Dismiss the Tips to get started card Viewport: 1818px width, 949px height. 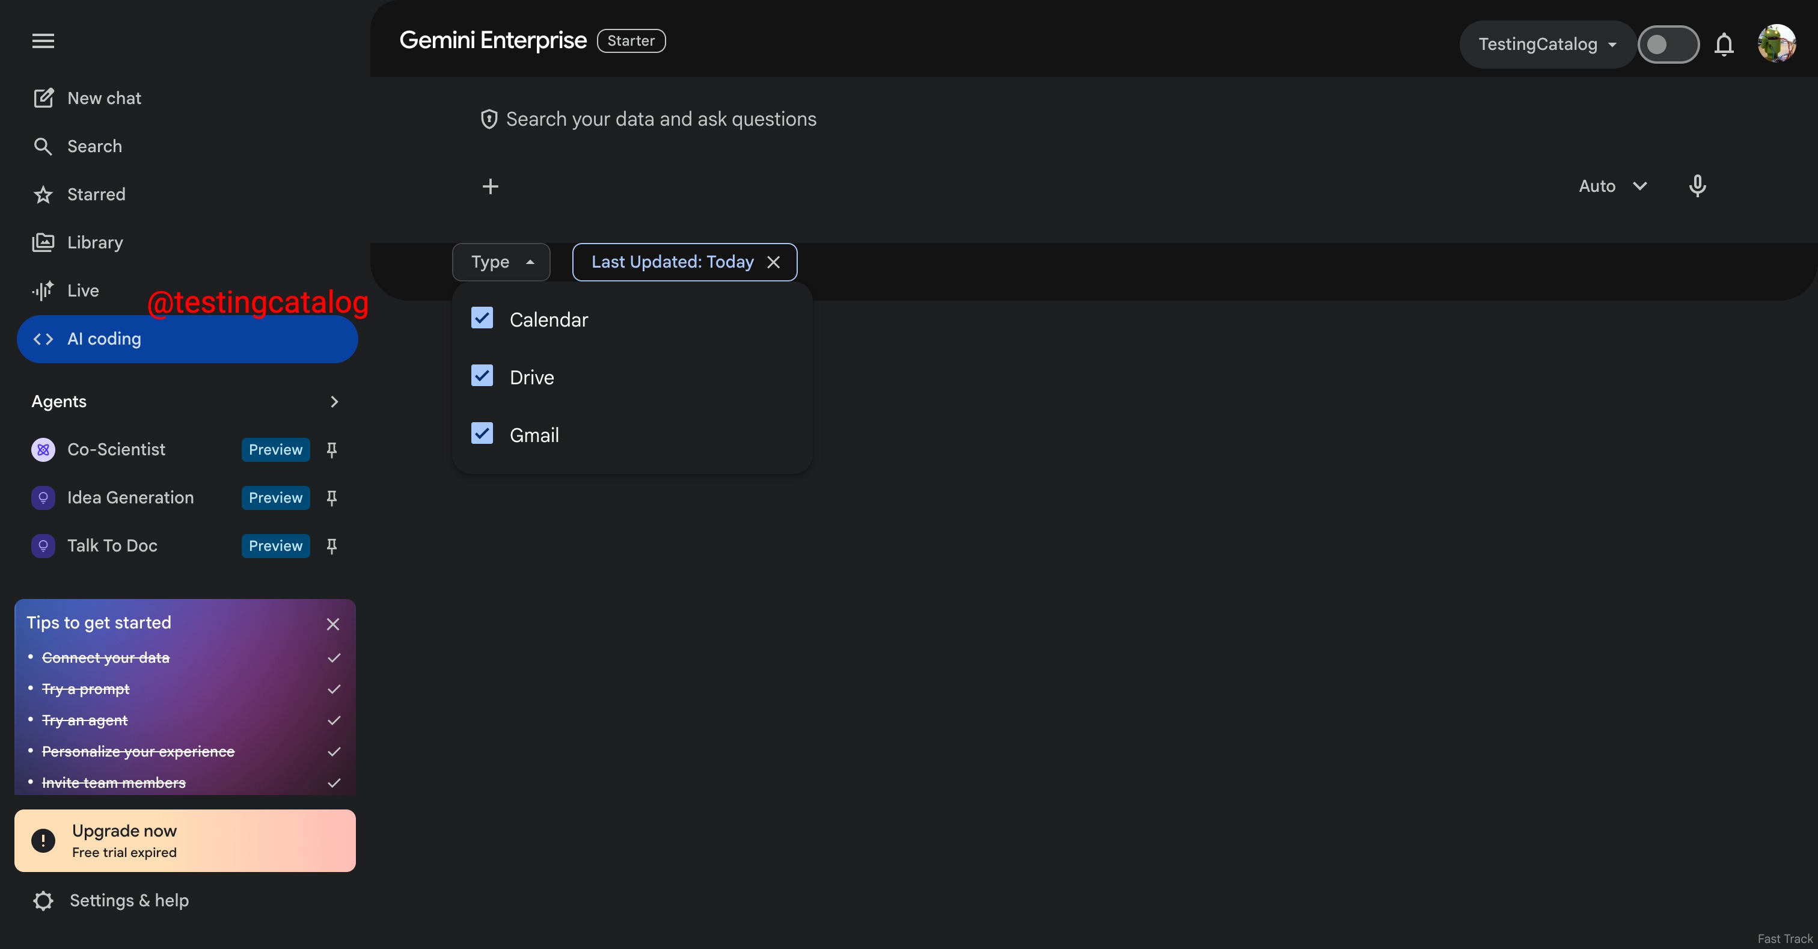(333, 624)
